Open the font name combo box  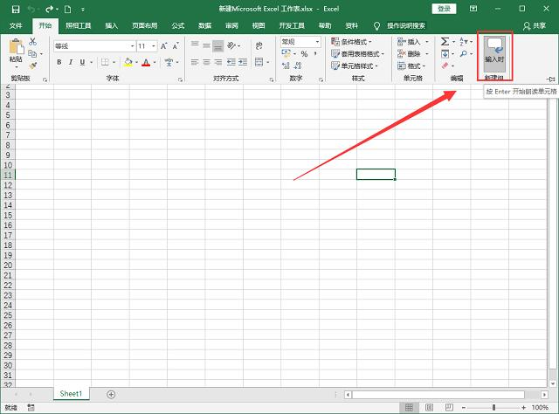pos(94,46)
